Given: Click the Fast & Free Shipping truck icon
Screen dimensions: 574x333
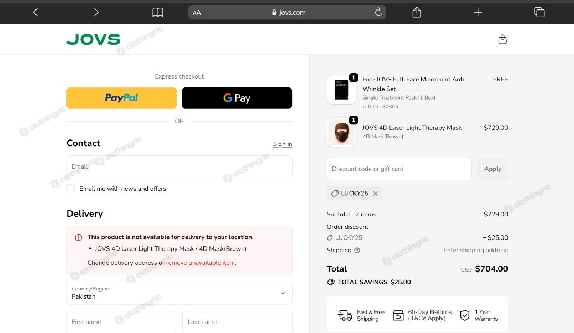Looking at the screenshot, I should coord(345,315).
